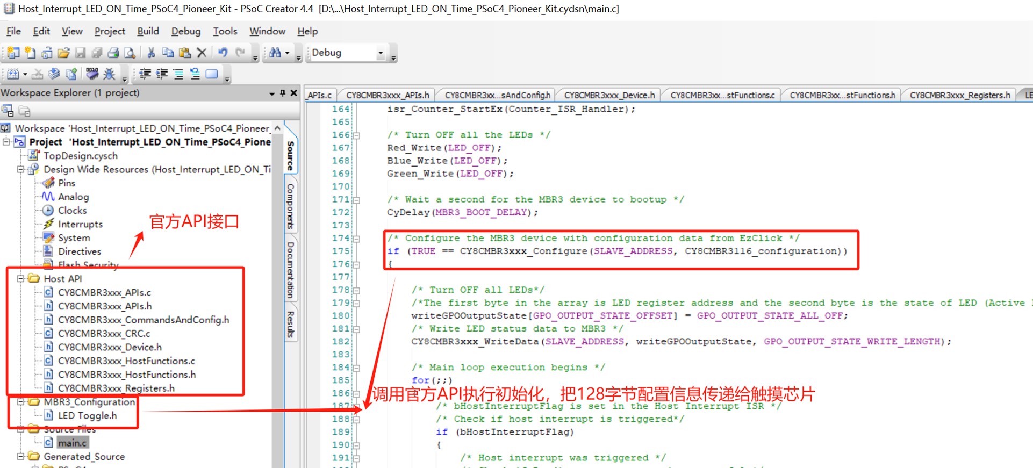
Task: Open the Project menu
Action: tap(110, 31)
